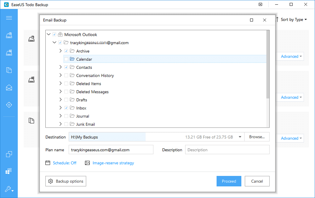This screenshot has height=198, width=315.
Task: Check the Deleted Messages checkbox
Action: [66, 91]
